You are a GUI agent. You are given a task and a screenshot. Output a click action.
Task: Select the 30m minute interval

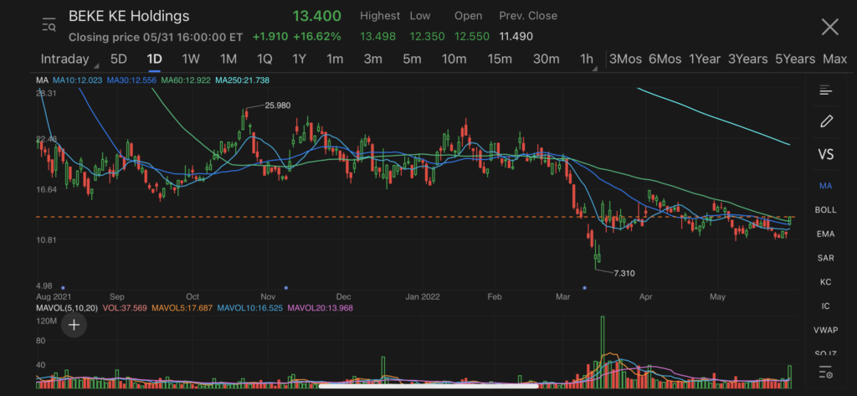[546, 59]
